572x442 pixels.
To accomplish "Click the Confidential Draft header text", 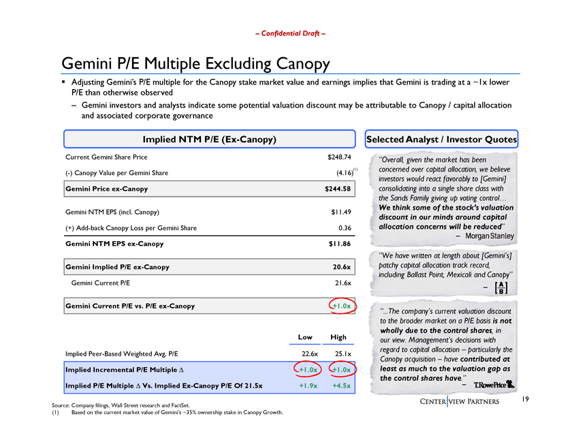I will click(290, 33).
